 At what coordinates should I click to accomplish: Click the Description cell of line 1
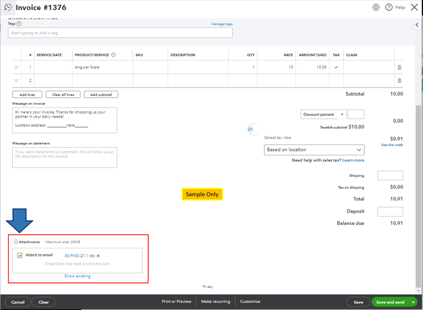198,67
